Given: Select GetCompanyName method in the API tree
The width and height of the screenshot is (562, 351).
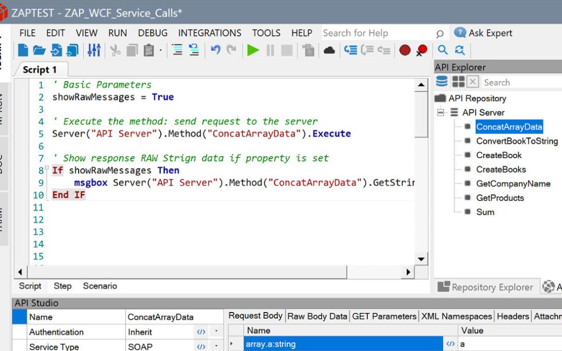Looking at the screenshot, I should click(x=513, y=184).
